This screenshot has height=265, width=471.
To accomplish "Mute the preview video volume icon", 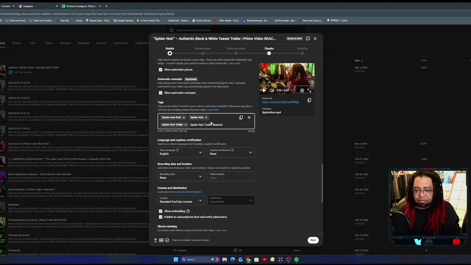I will pyautogui.click(x=272, y=90).
